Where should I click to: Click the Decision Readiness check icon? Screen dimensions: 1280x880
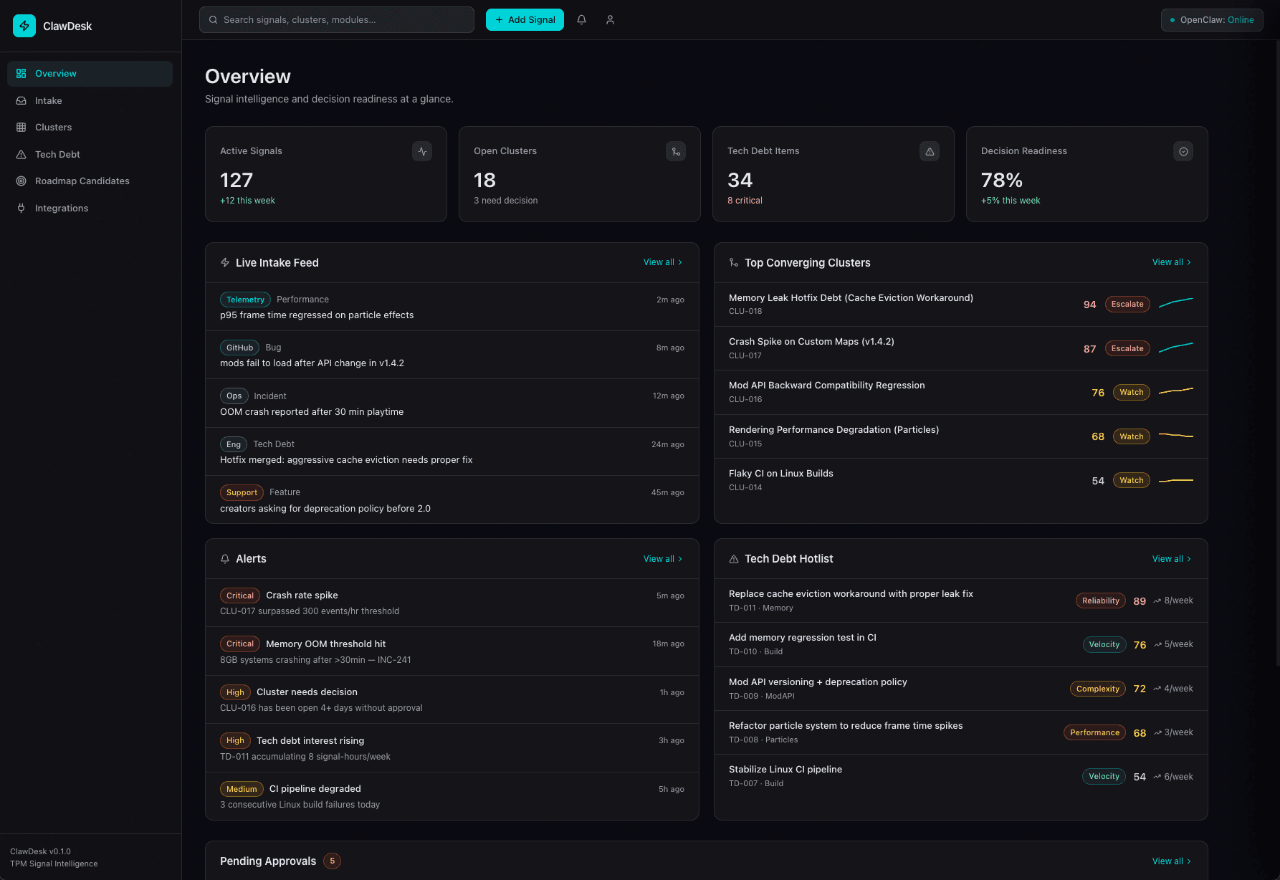click(x=1183, y=151)
